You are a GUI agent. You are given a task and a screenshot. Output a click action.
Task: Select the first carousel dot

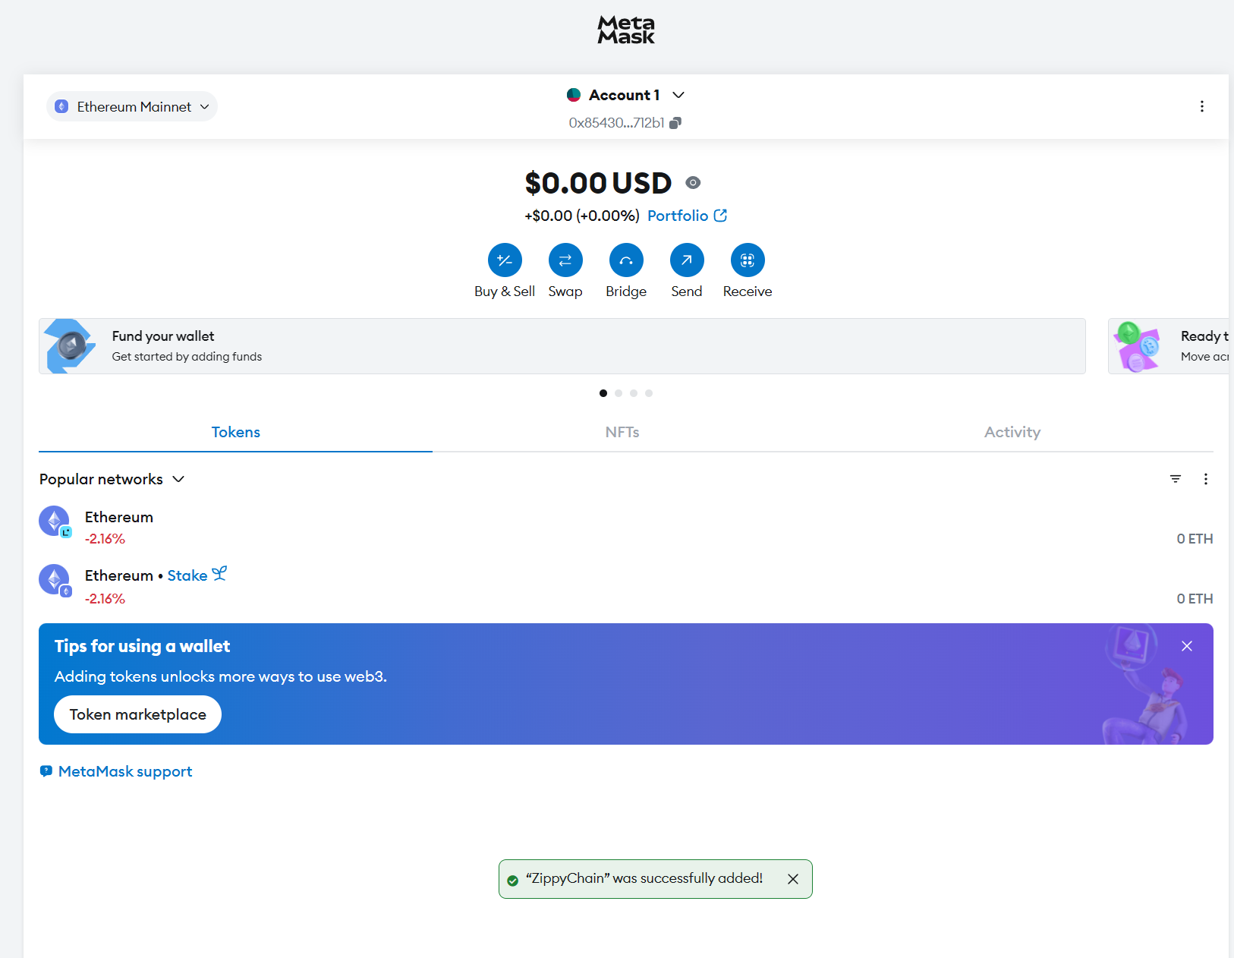point(603,393)
